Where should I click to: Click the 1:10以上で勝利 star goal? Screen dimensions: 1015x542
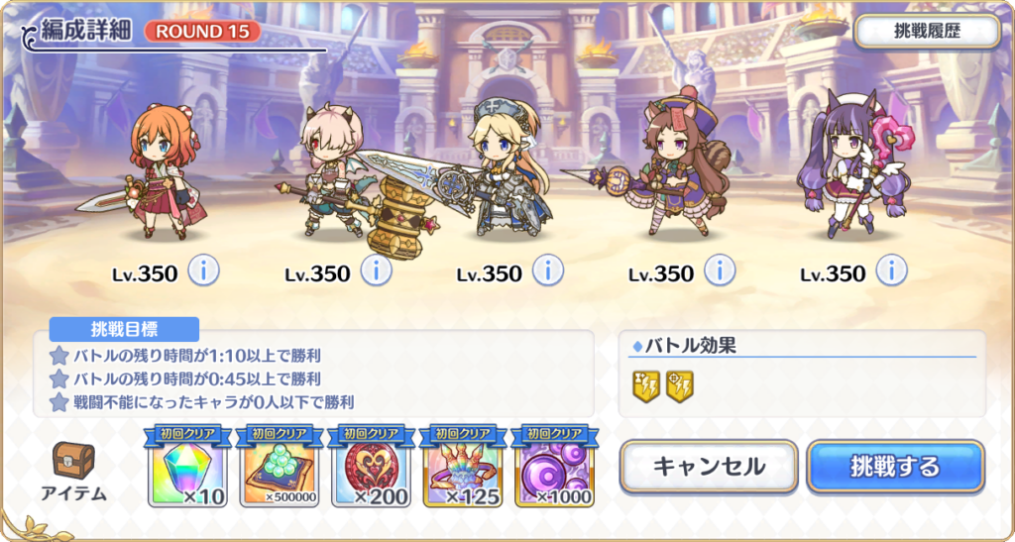point(185,355)
